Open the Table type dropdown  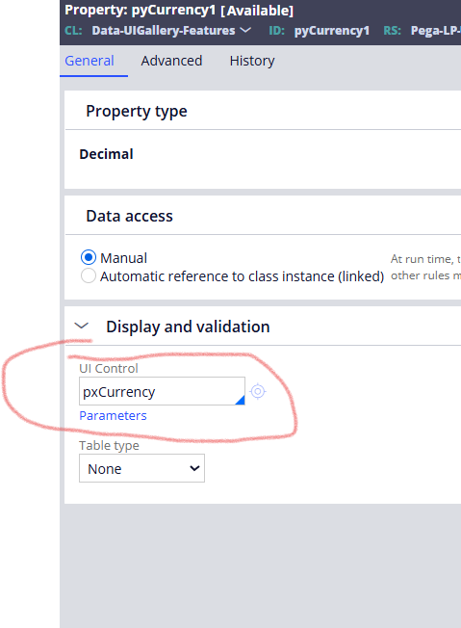tap(141, 468)
